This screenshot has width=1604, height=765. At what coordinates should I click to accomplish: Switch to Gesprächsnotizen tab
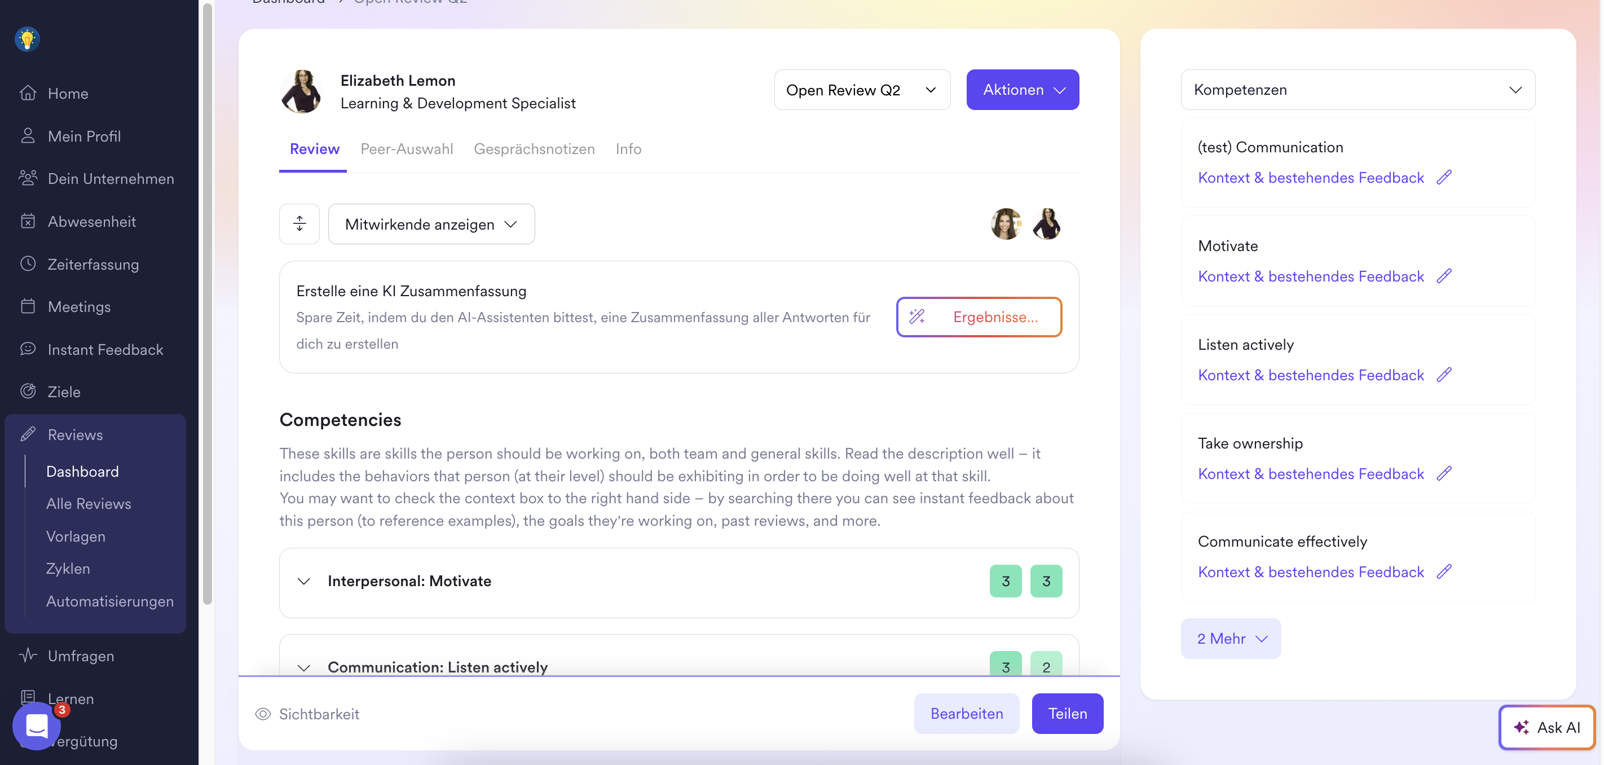(x=534, y=149)
